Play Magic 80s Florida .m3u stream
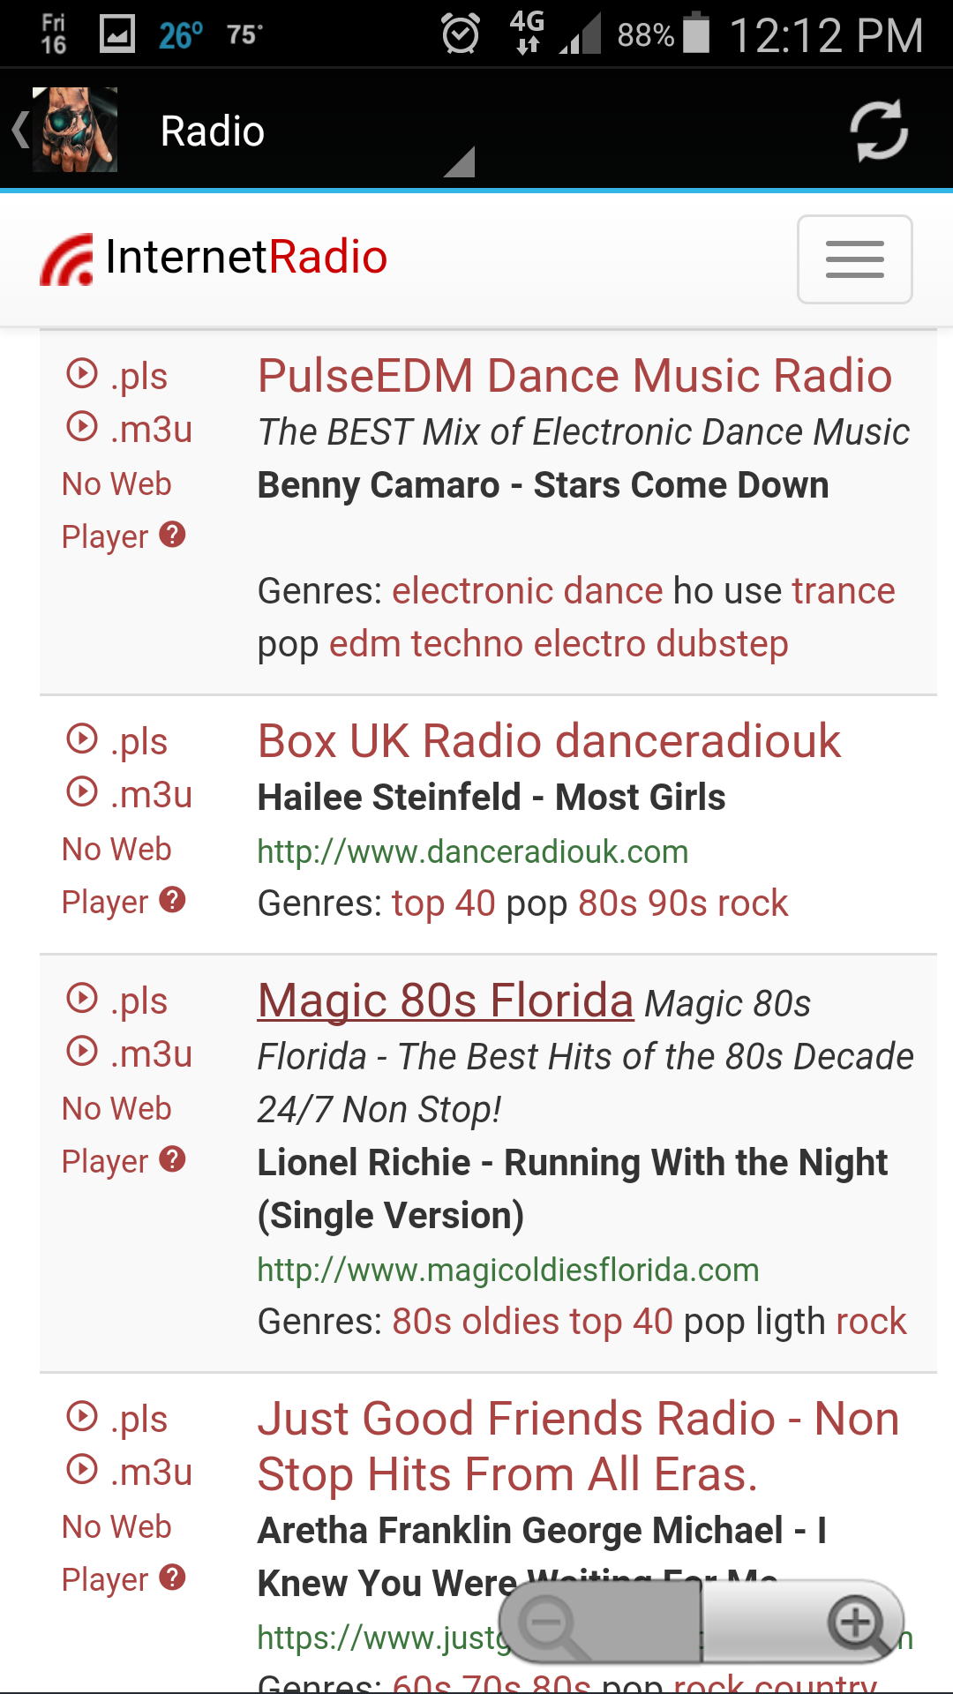Viewport: 953px width, 1694px height. pos(130,1053)
